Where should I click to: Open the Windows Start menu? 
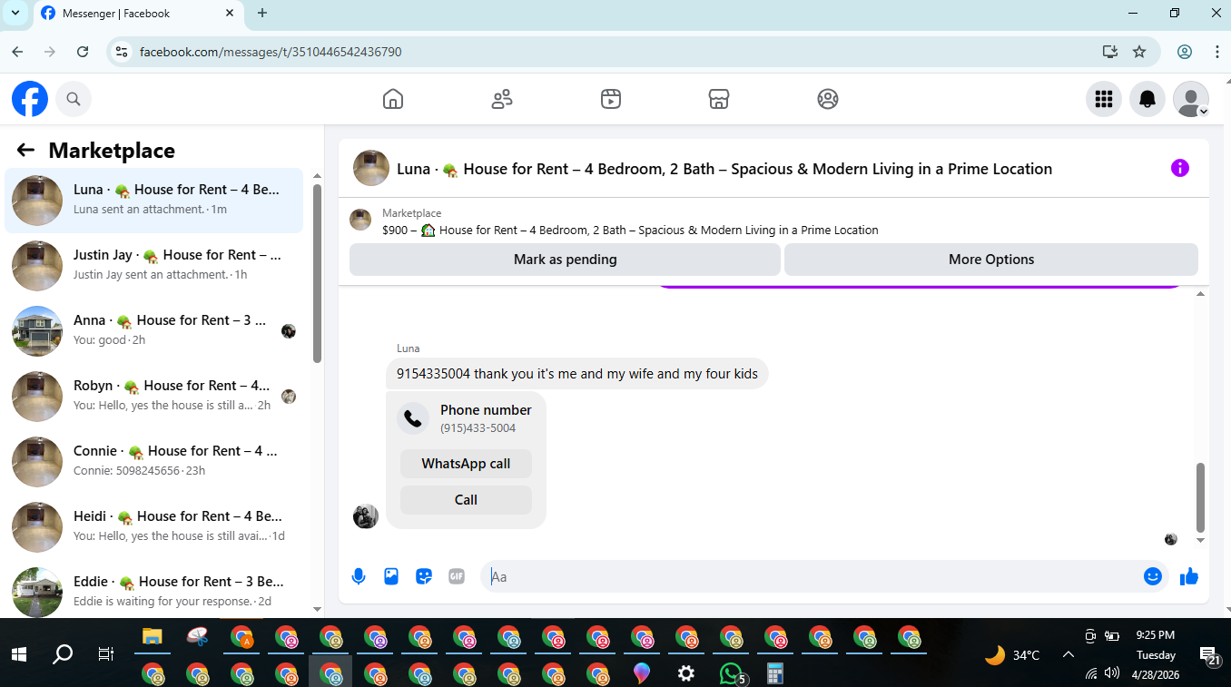pos(19,653)
